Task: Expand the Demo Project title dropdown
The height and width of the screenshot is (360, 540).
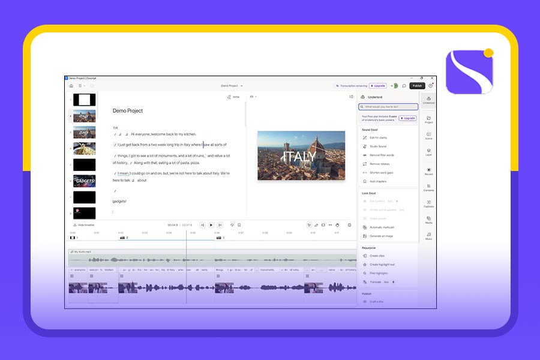Action: (232, 86)
